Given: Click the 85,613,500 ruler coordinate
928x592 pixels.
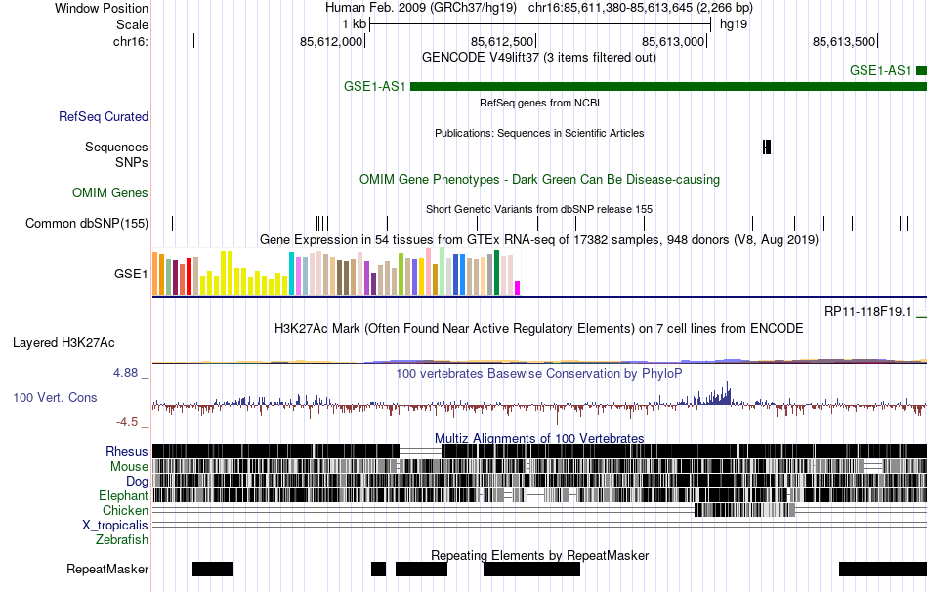Looking at the screenshot, I should [843, 41].
